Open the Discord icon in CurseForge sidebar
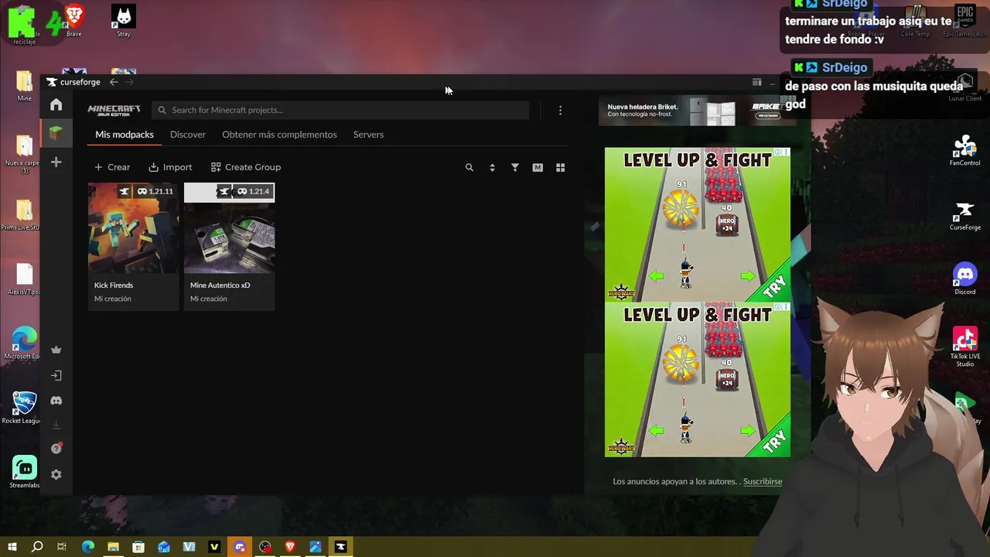The width and height of the screenshot is (990, 557). coord(56,401)
